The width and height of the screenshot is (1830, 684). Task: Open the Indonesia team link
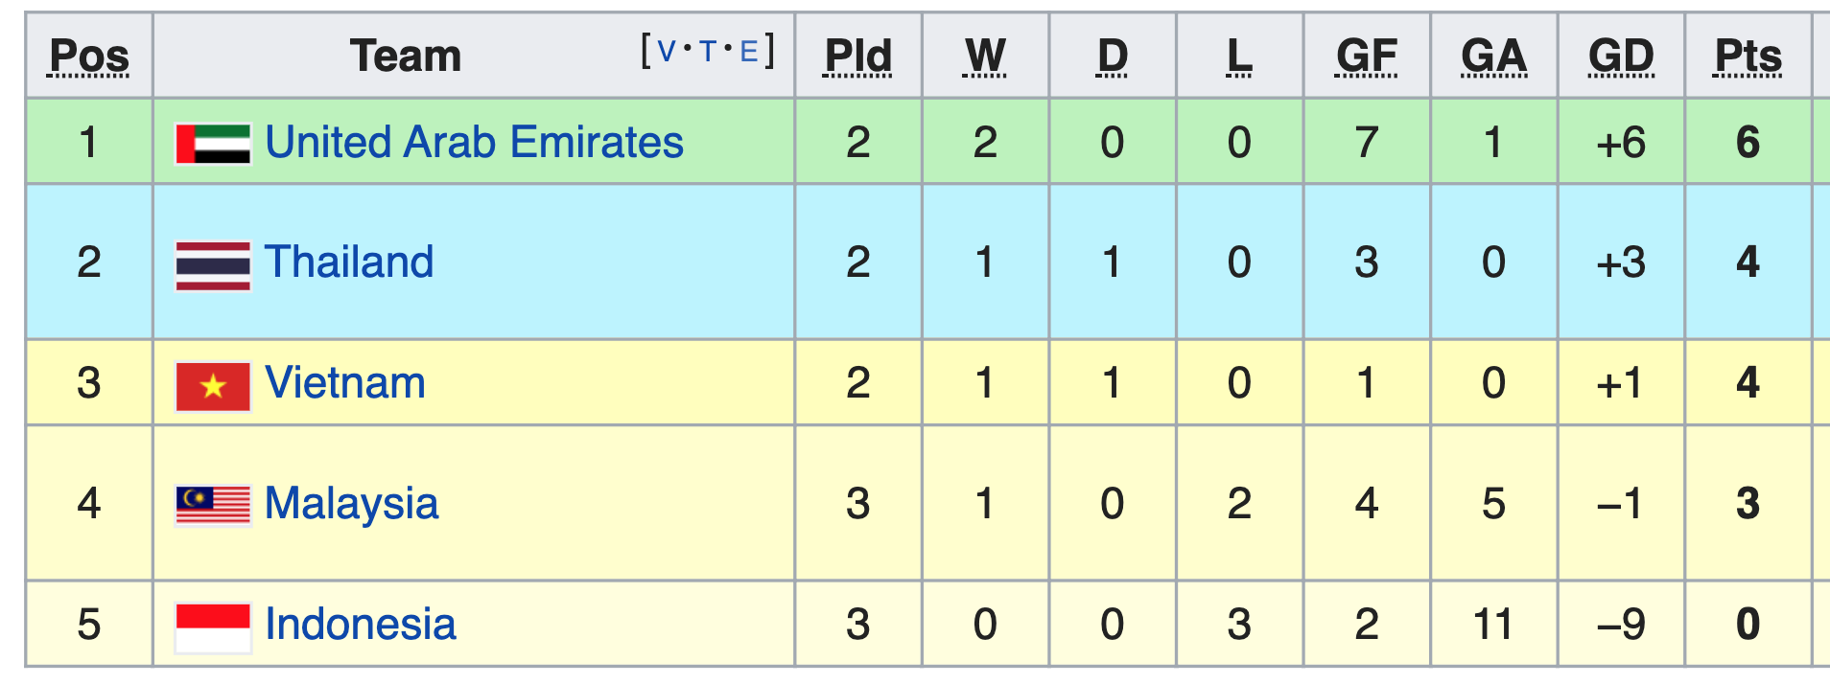(361, 624)
